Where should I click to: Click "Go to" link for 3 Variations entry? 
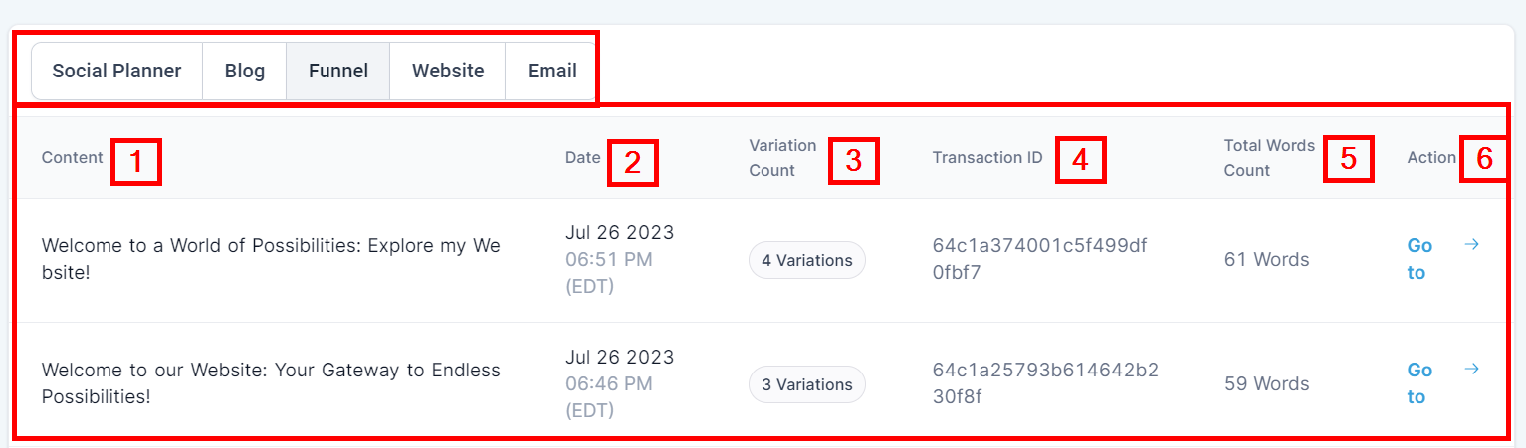pos(1418,383)
